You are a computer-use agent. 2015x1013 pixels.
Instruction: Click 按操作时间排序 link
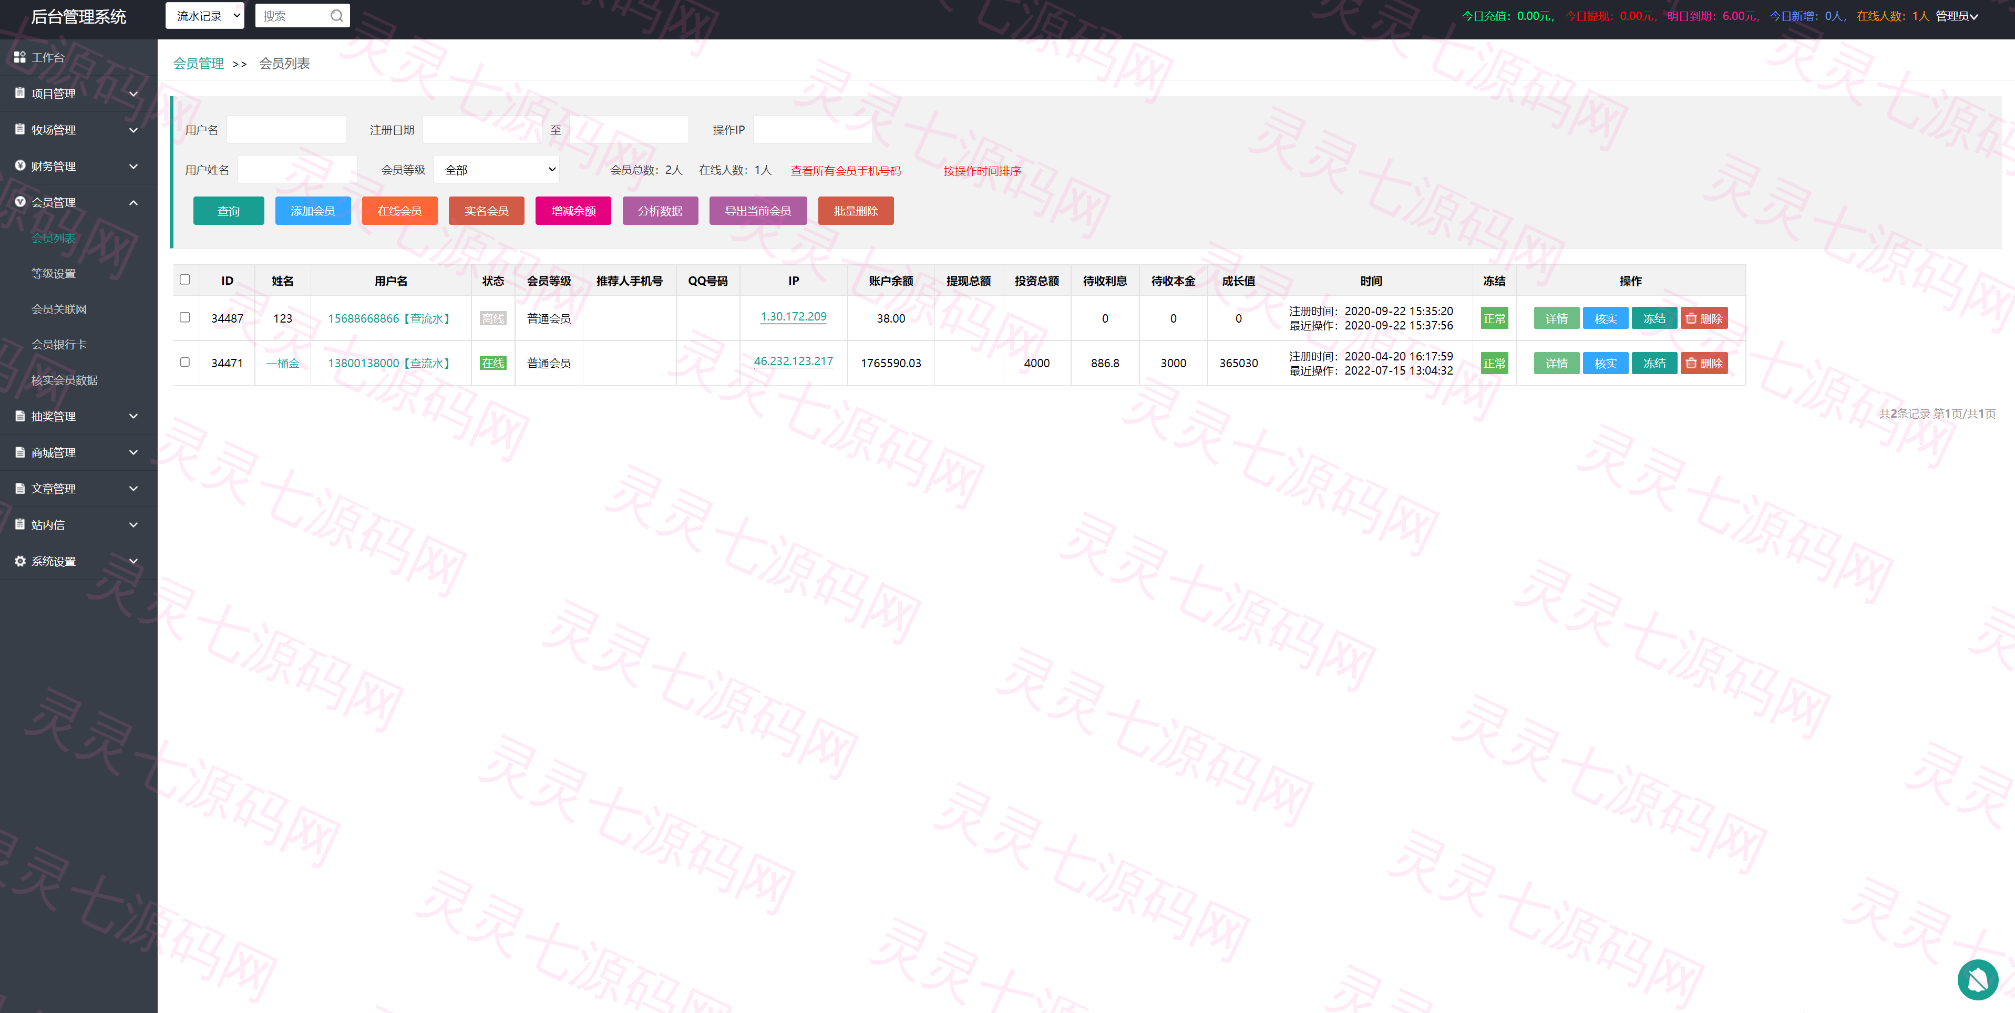(982, 171)
